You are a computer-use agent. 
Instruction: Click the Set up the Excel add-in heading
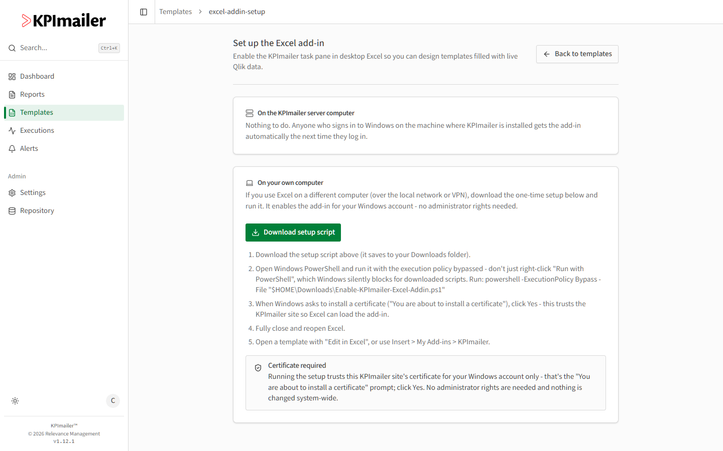(x=279, y=43)
